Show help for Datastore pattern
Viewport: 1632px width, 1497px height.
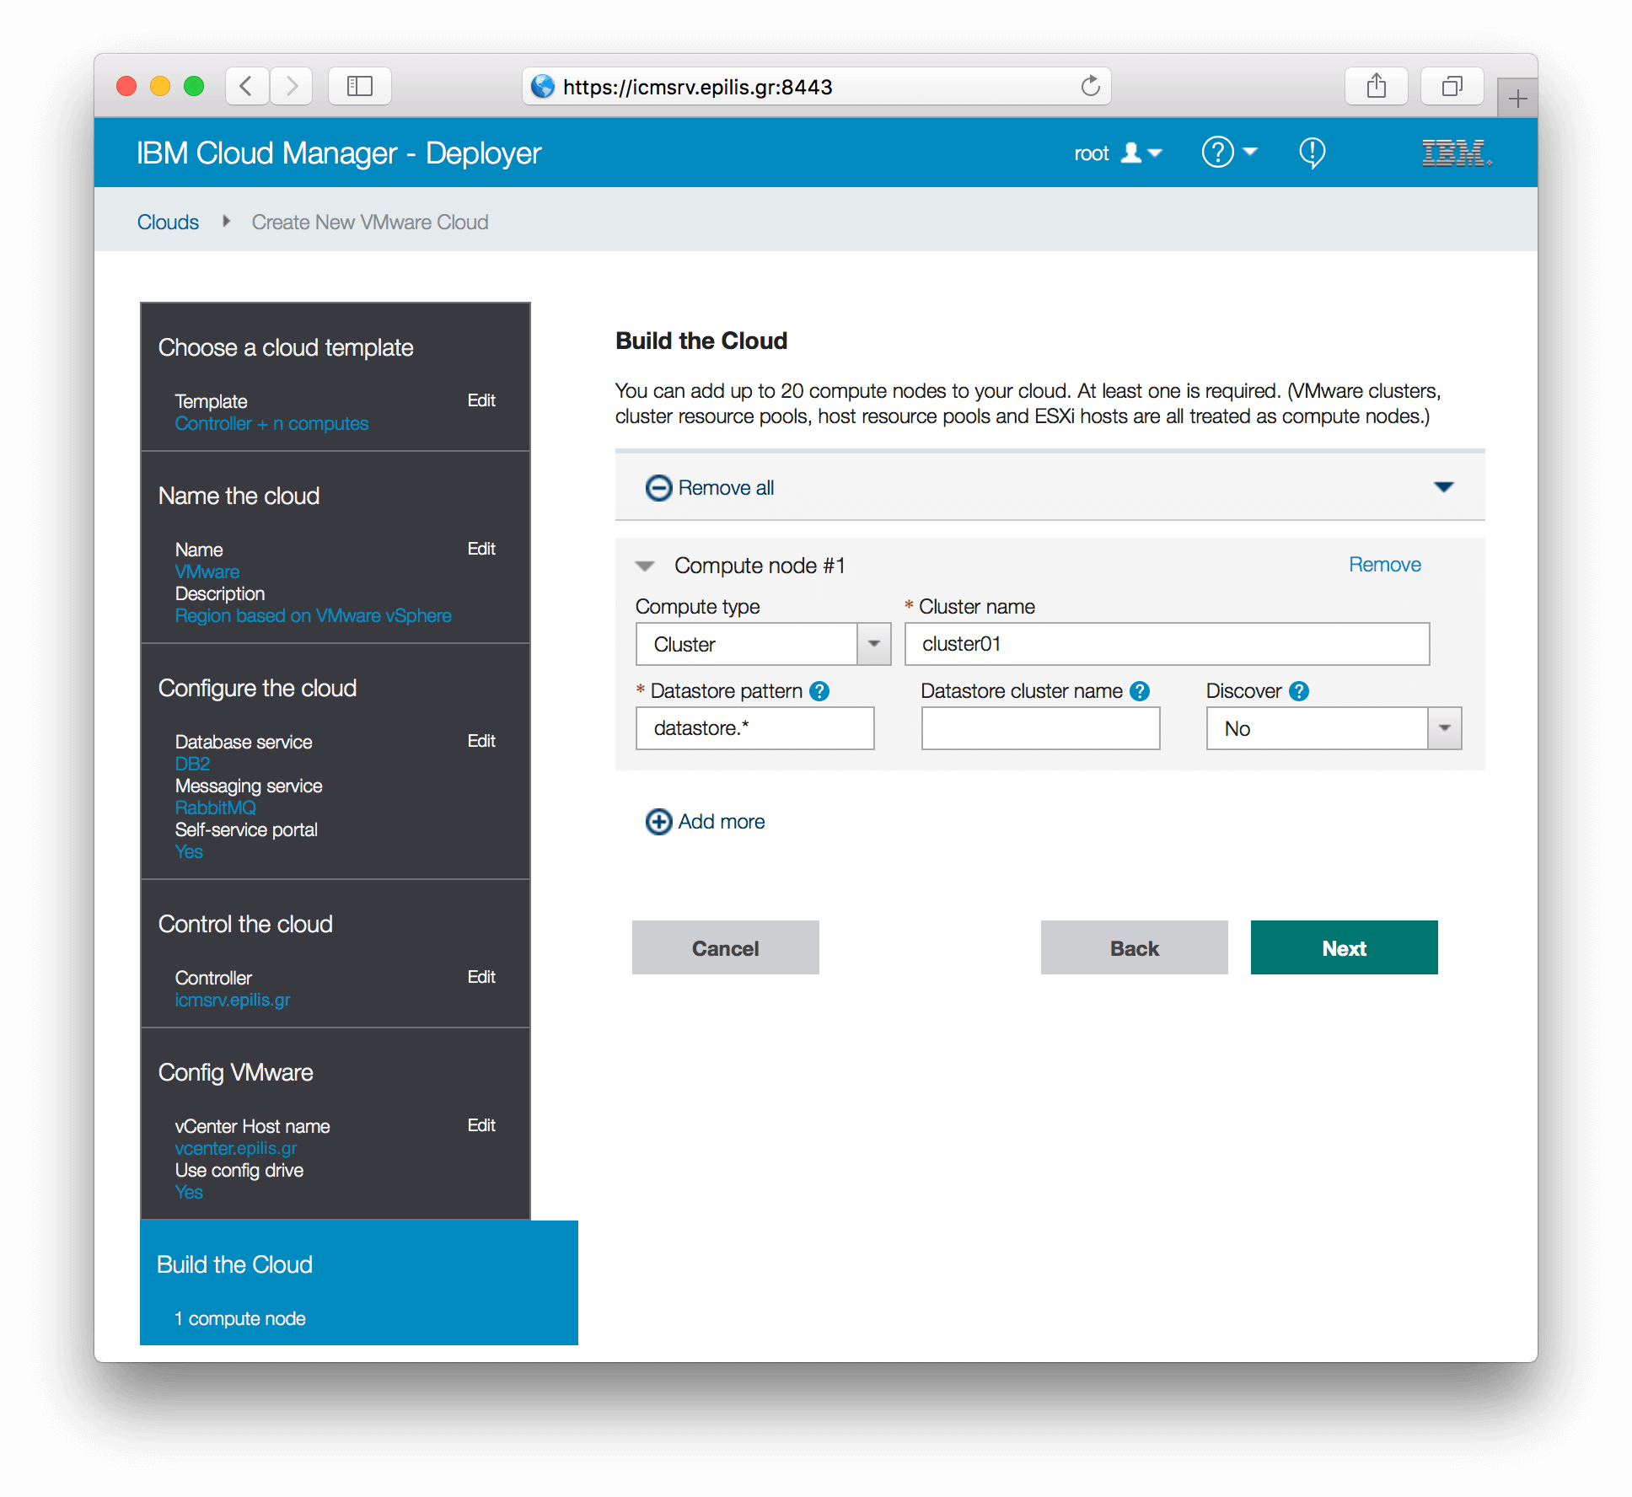point(819,691)
